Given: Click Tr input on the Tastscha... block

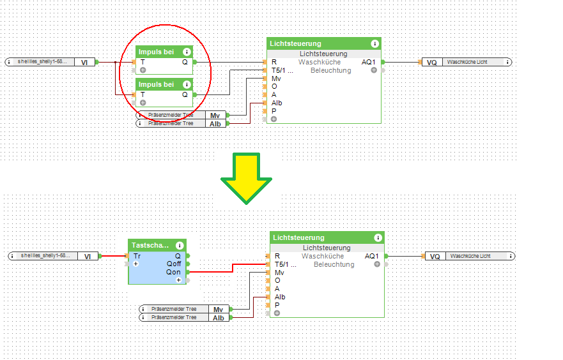Looking at the screenshot, I should click(137, 256).
